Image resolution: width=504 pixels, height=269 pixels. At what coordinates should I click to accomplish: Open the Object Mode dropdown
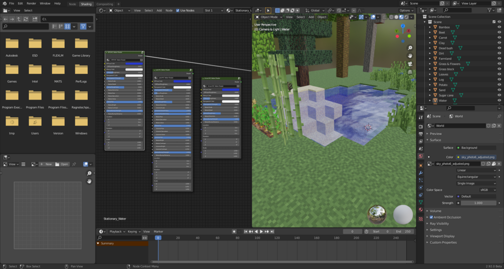pyautogui.click(x=269, y=17)
